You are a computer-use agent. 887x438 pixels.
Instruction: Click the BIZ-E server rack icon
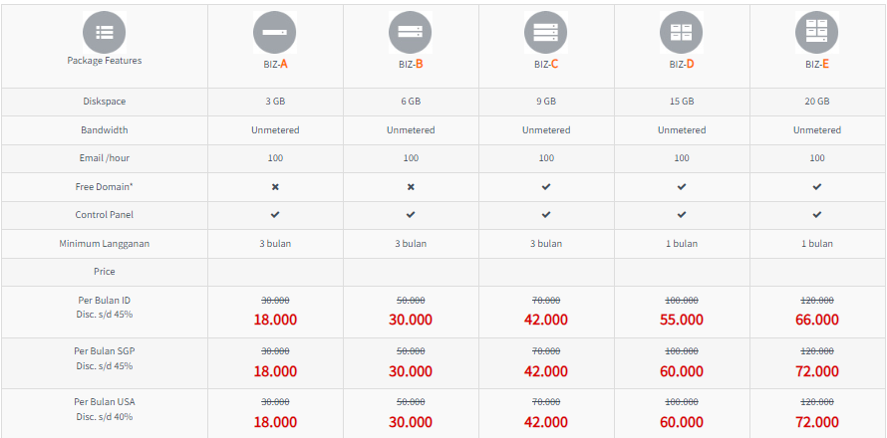(817, 34)
